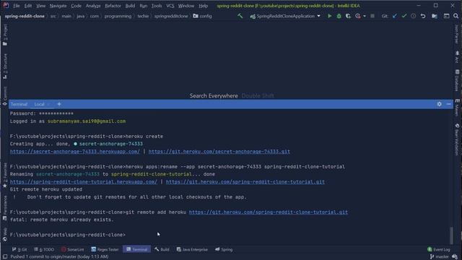Show Git history clock icon
The image size is (462, 260).
click(x=414, y=16)
